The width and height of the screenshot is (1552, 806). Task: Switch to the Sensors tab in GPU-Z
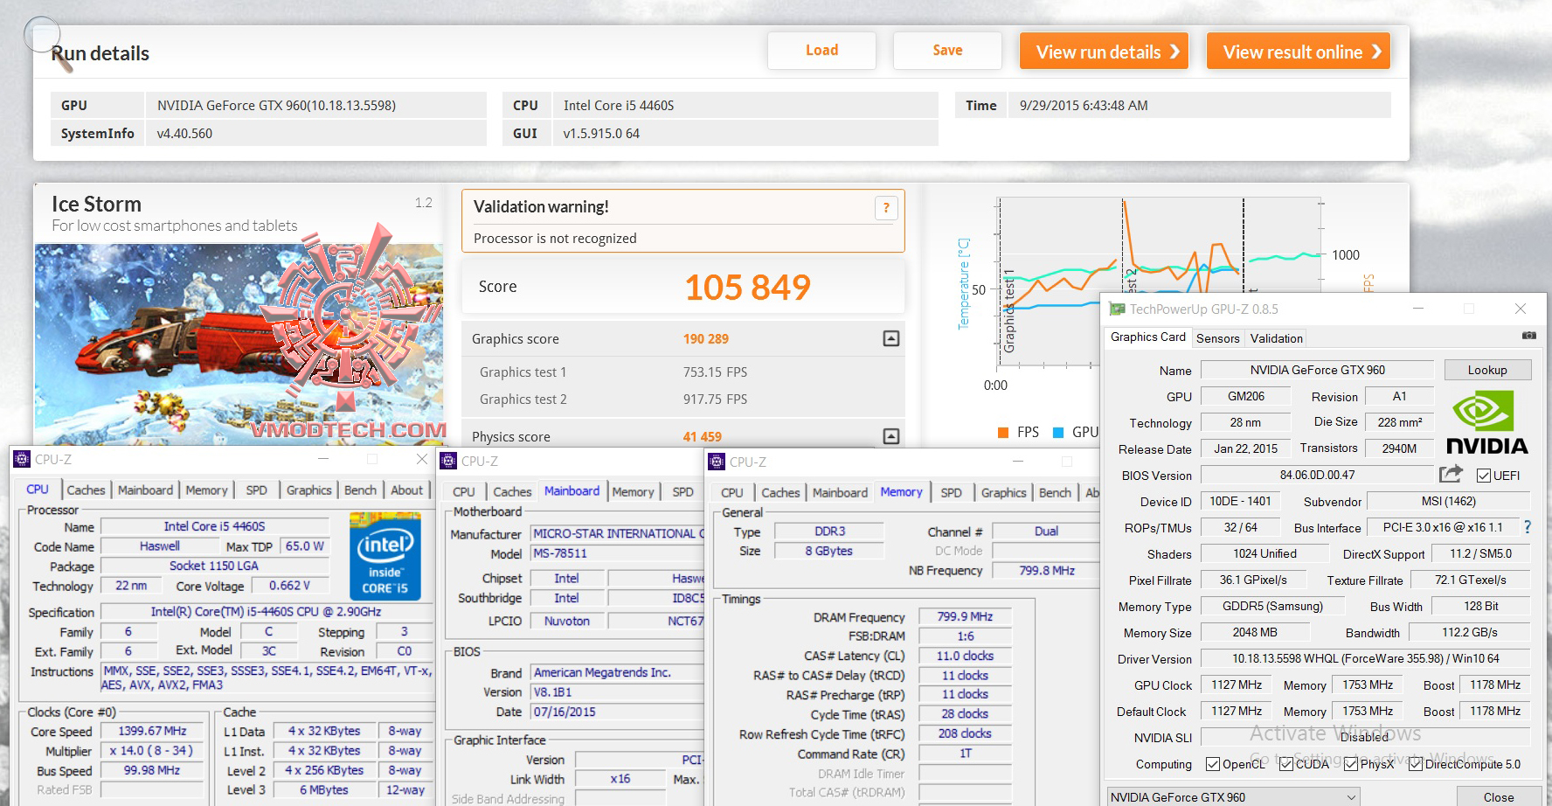pos(1217,338)
